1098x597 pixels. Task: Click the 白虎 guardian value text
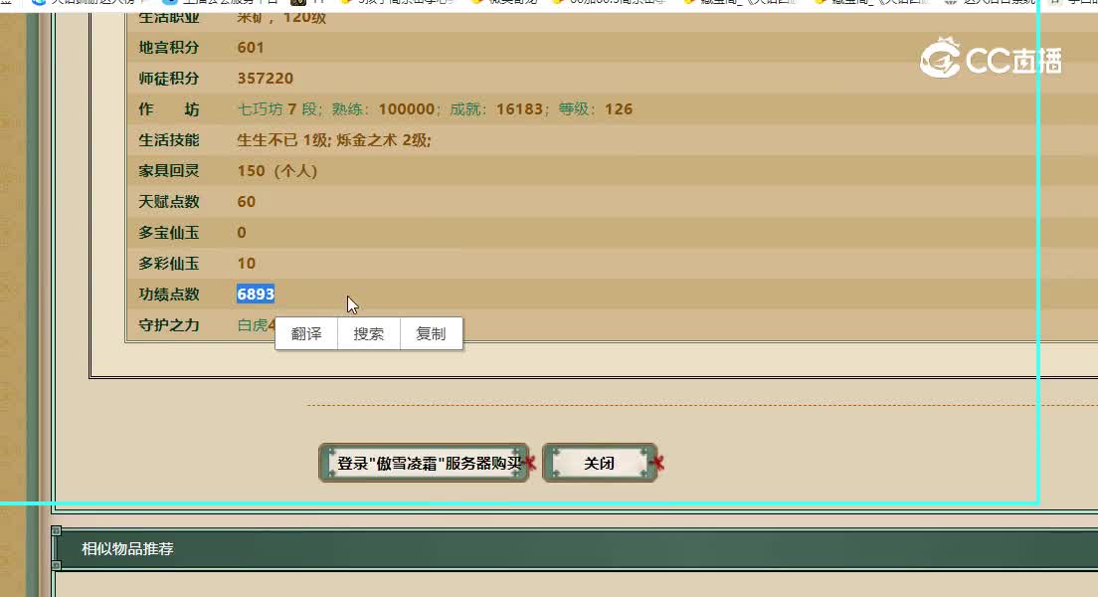click(x=252, y=325)
